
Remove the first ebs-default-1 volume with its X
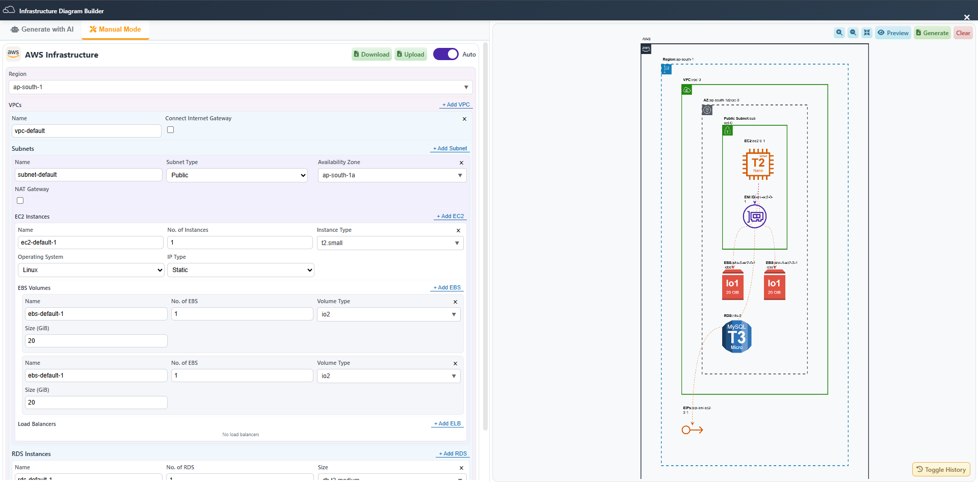[x=455, y=302]
